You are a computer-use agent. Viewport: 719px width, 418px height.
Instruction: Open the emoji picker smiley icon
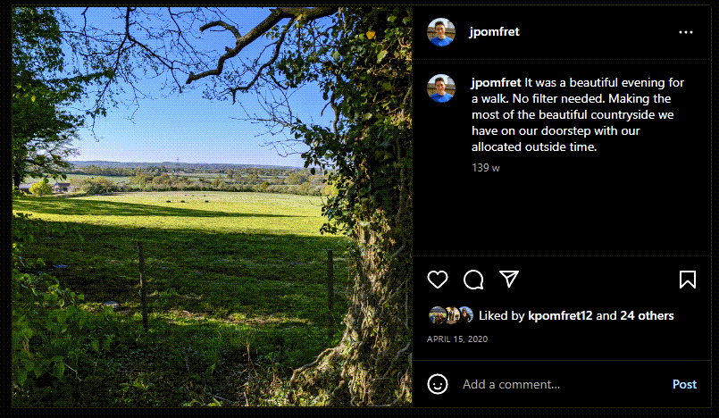click(x=438, y=384)
